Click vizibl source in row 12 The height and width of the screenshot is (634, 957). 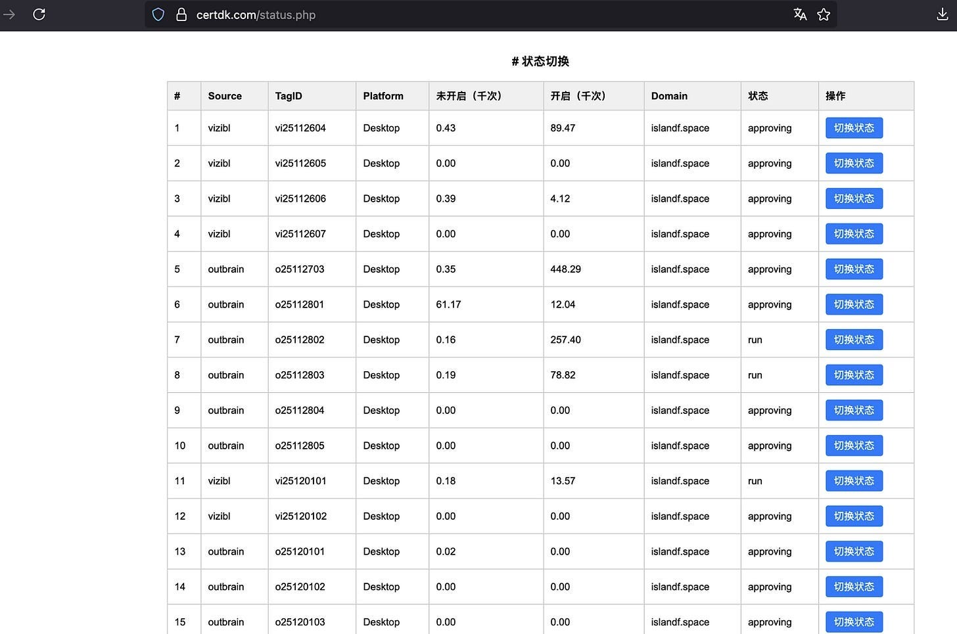pos(219,516)
